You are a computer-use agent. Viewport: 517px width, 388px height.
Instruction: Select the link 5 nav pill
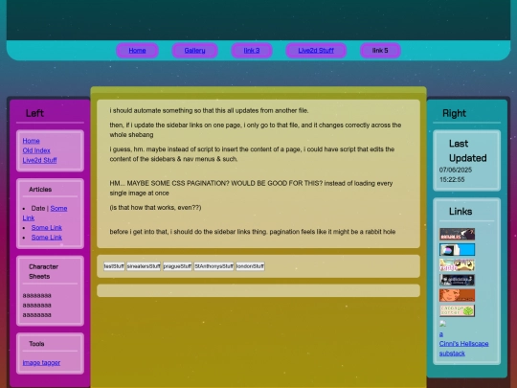(380, 51)
